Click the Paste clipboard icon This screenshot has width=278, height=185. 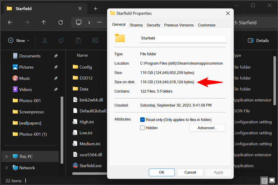click(79, 41)
